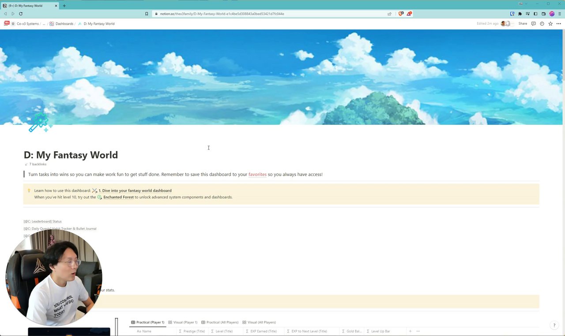Open the EXP to Next Level column header
The image size is (565, 336).
tap(307, 331)
